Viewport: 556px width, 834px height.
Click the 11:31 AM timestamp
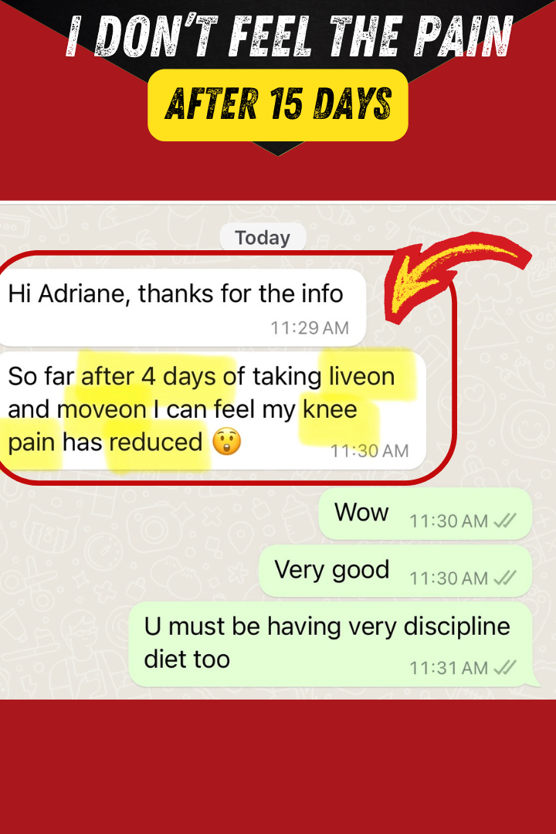tap(449, 667)
